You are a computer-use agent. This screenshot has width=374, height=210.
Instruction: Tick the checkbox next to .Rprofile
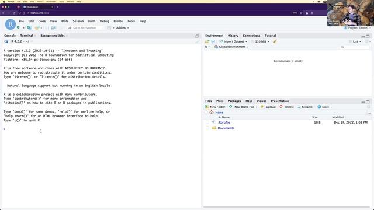[207, 123]
